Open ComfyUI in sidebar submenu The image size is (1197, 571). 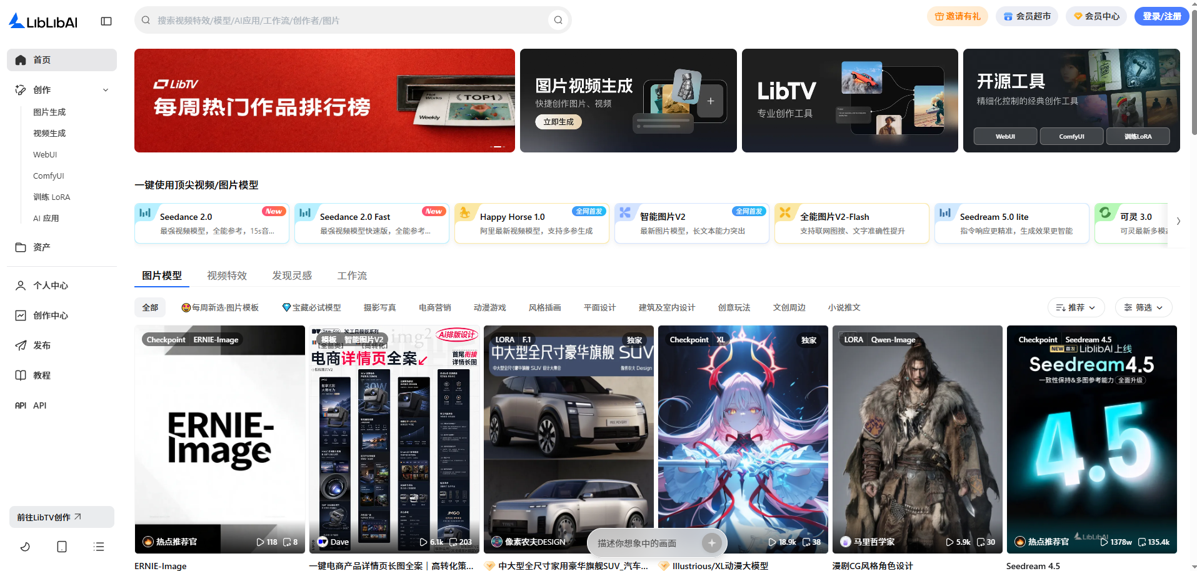(x=49, y=176)
